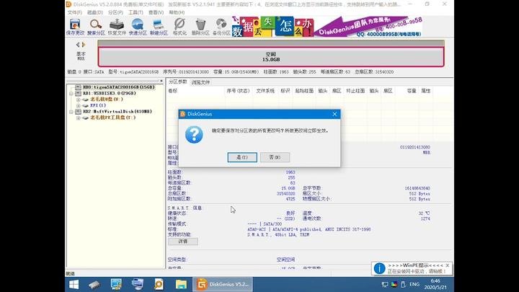
Task: Click the DiskGenius team service banner
Action: coord(368,27)
